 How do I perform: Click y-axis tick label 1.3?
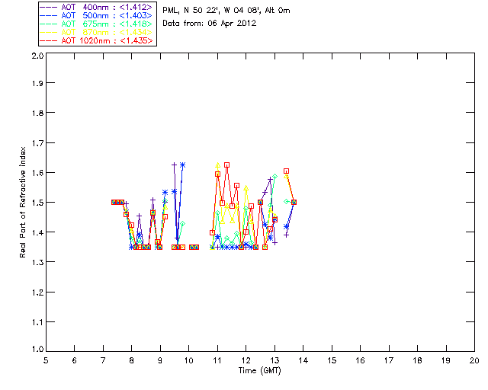click(x=37, y=262)
